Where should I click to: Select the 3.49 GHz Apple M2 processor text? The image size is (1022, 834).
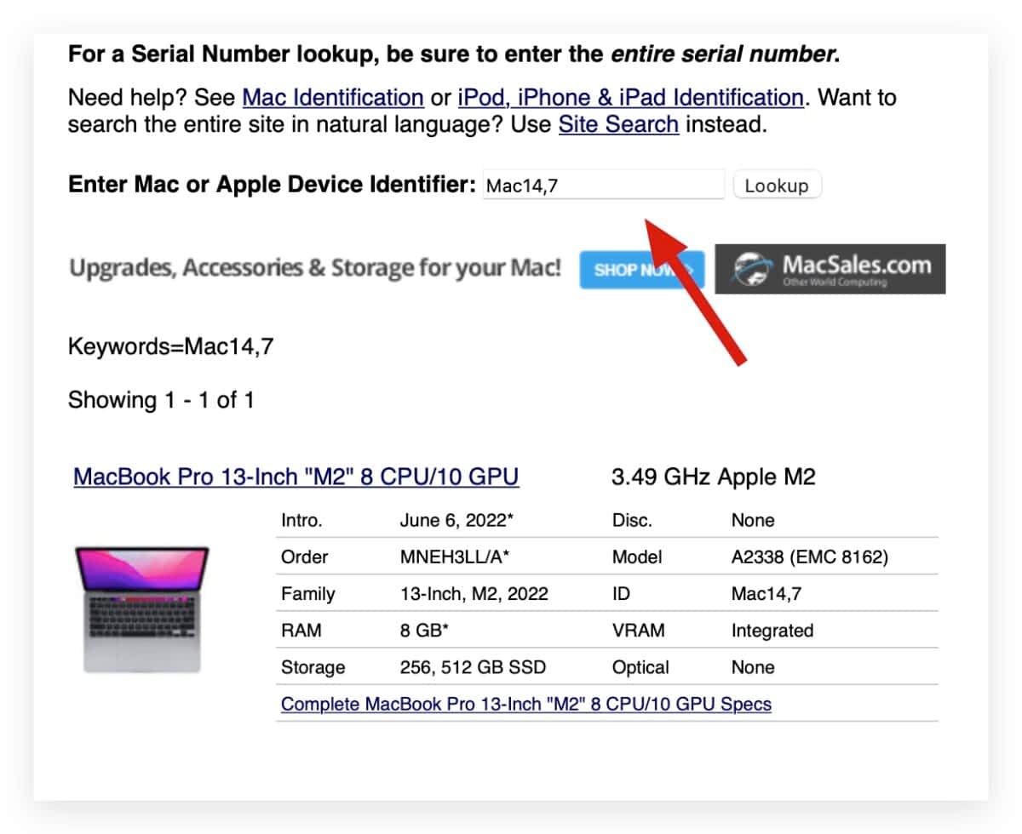point(714,477)
